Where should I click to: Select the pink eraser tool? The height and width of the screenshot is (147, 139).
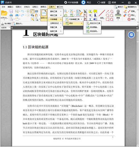click(125, 16)
